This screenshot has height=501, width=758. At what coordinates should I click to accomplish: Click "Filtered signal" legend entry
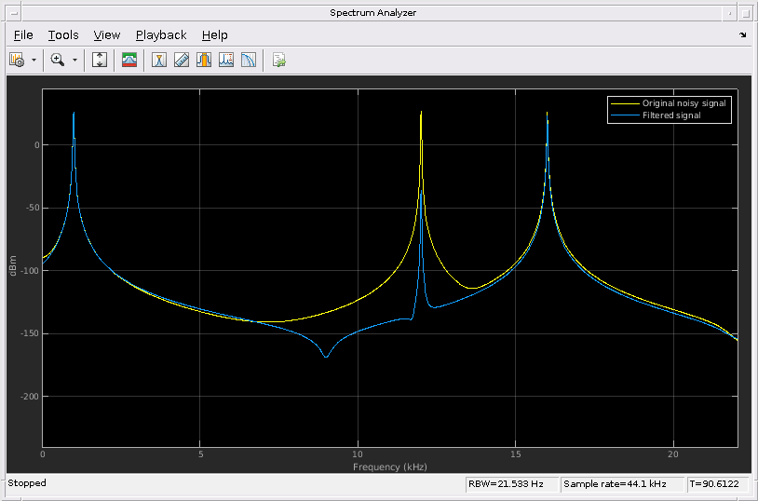[x=671, y=115]
